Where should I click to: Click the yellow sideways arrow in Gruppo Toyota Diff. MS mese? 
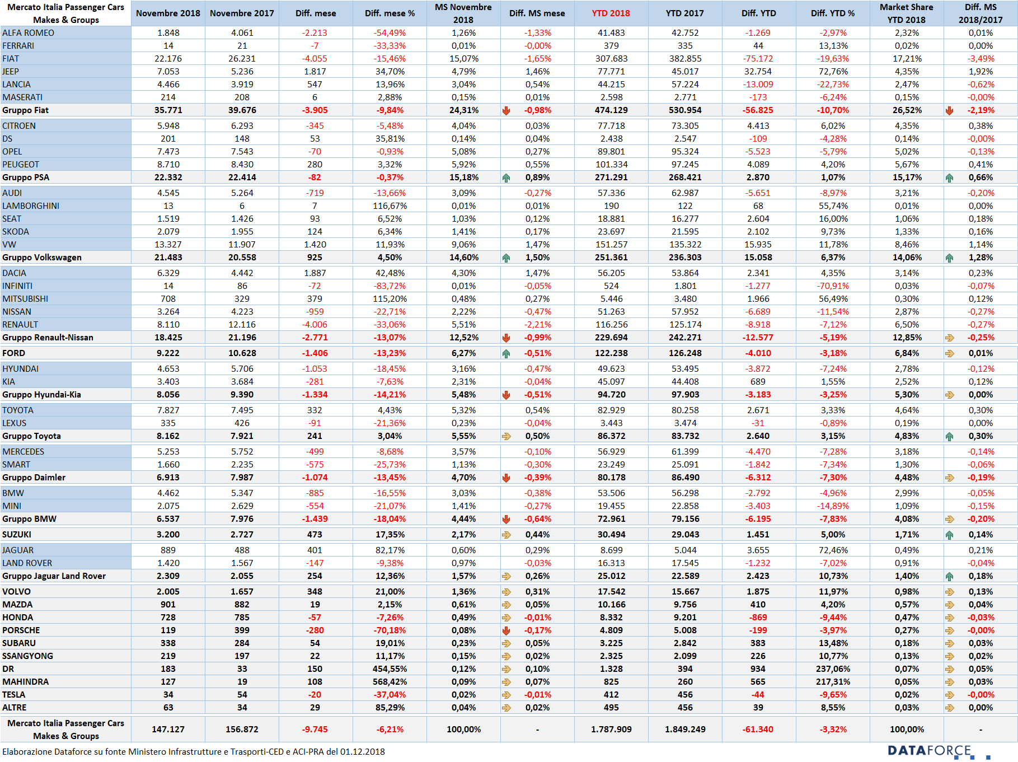point(506,436)
